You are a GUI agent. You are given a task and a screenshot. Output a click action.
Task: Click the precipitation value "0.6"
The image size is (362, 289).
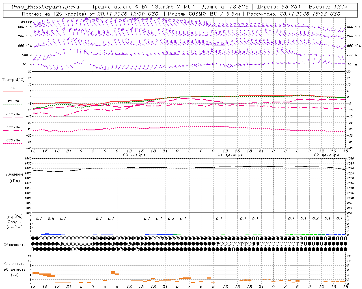coord(51,218)
